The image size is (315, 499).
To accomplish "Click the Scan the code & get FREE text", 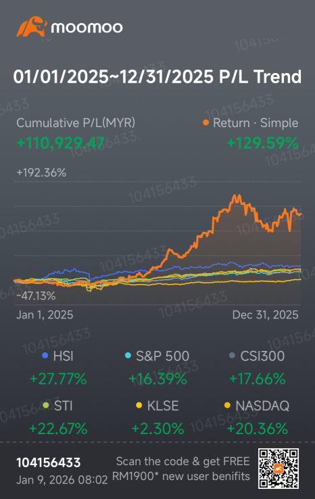I will coord(183,461).
